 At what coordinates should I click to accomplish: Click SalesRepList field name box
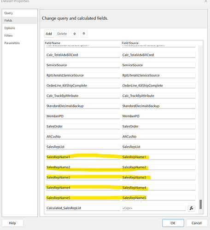tap(83, 147)
